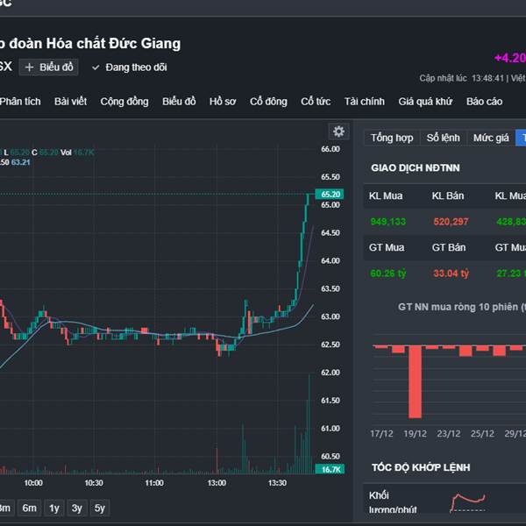Click the GIAO DỊCH NĐTNN heading
Viewport: 526px width, 526px height.
pyautogui.click(x=416, y=167)
